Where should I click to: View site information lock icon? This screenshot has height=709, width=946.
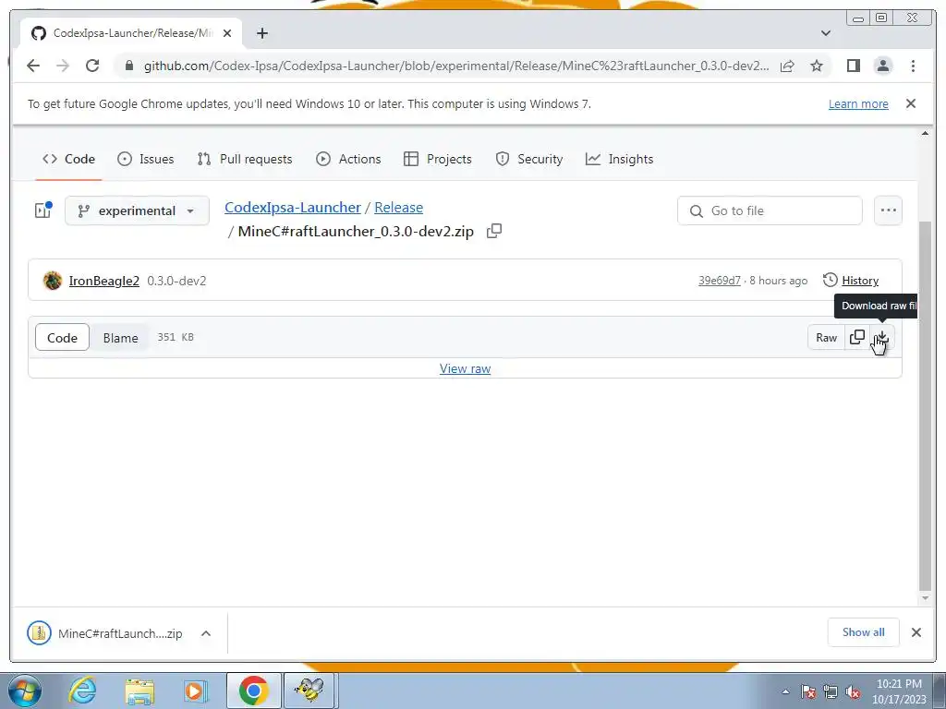pyautogui.click(x=128, y=66)
